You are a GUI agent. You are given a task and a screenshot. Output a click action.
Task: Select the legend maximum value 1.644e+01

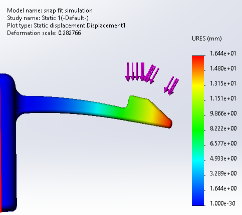pos(223,53)
